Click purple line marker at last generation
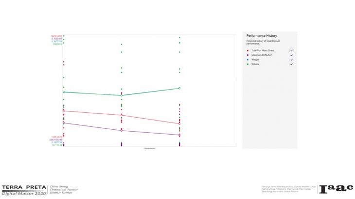The image size is (355, 199). 179,135
